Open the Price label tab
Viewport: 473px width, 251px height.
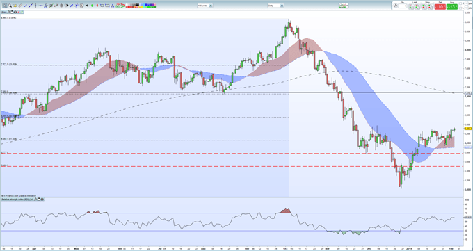pyautogui.click(x=4, y=12)
